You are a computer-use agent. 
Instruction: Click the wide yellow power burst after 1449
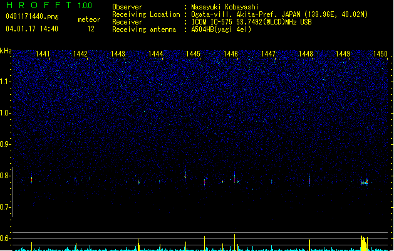364,243
